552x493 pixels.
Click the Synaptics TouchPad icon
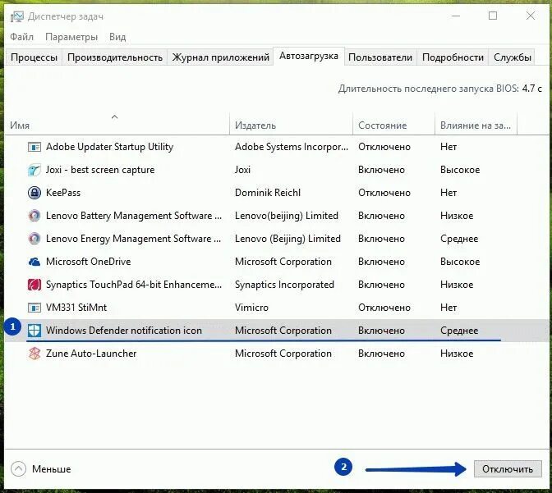(x=34, y=285)
